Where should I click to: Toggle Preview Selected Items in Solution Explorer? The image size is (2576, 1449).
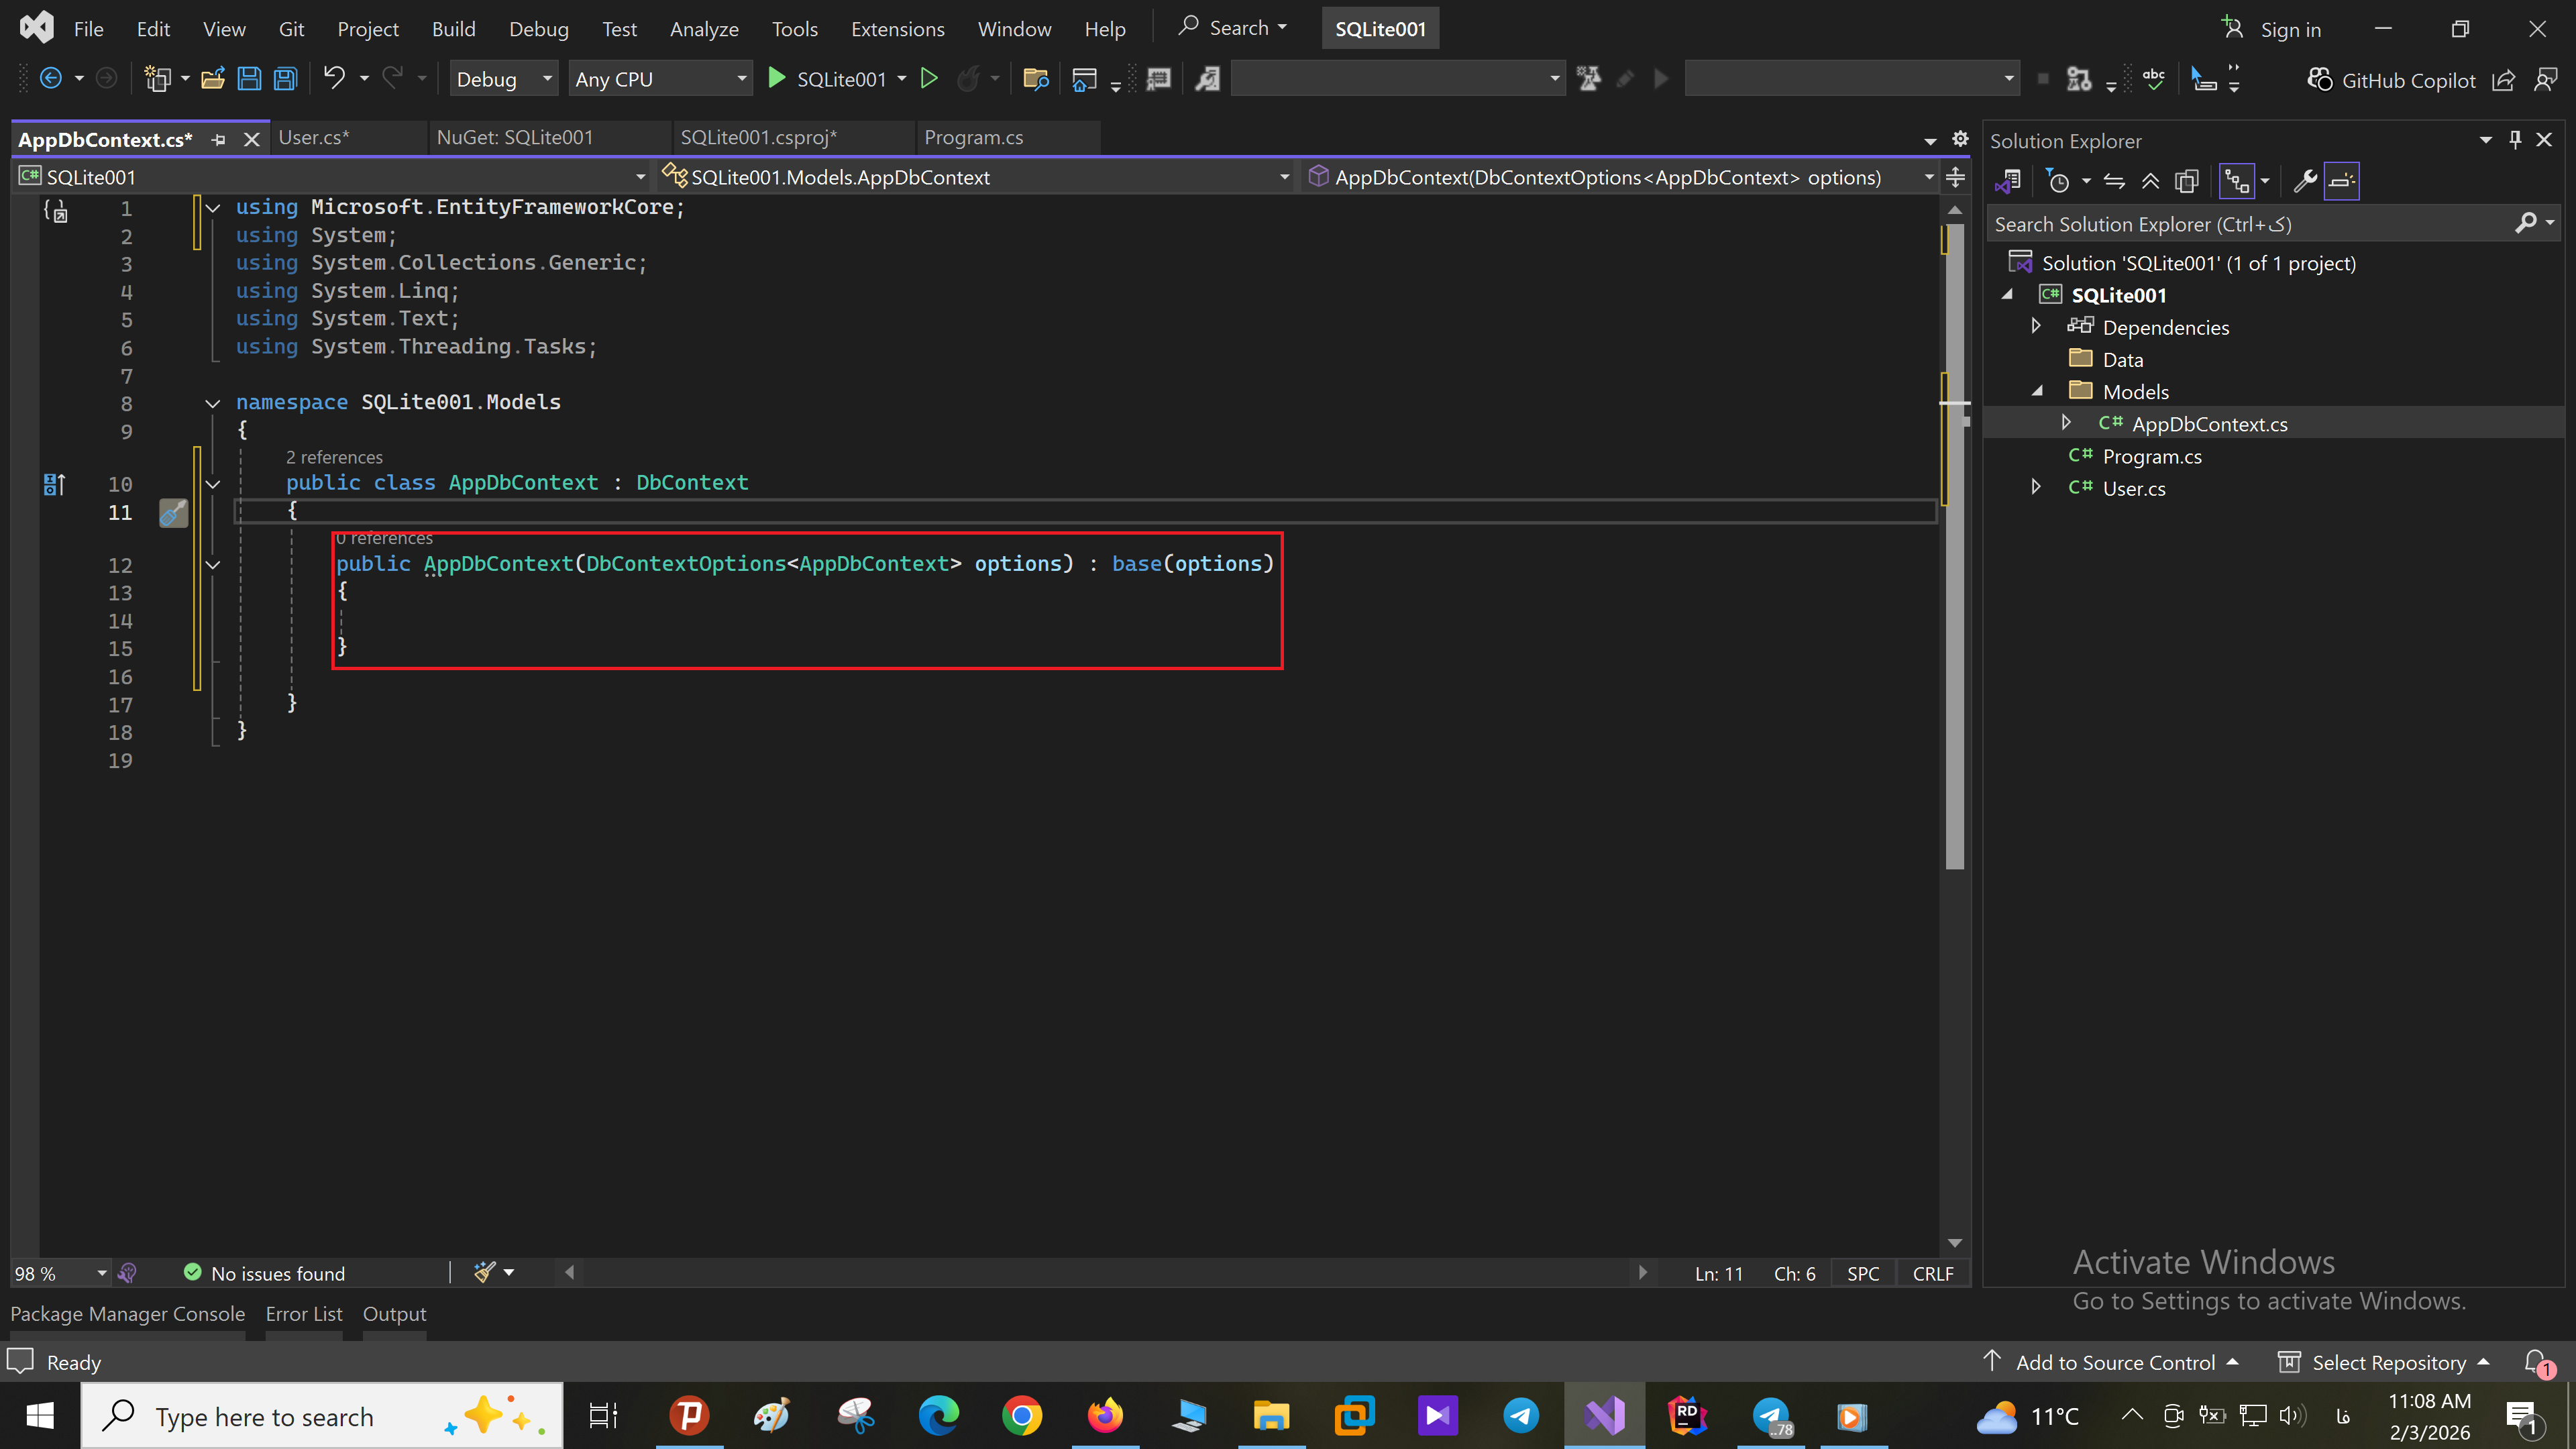[2341, 181]
